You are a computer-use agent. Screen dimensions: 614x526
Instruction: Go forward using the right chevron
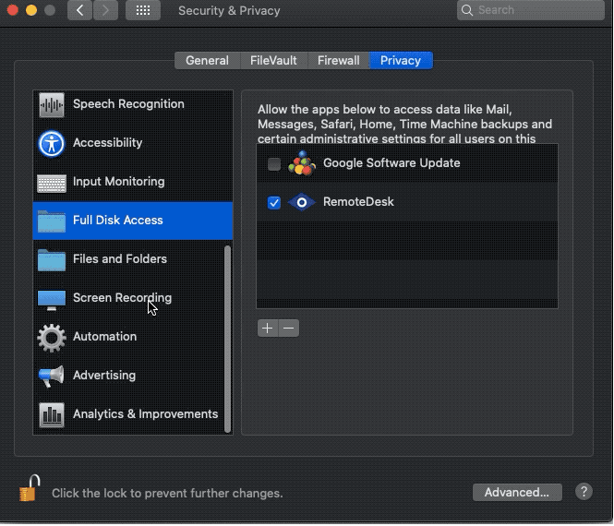(x=105, y=10)
